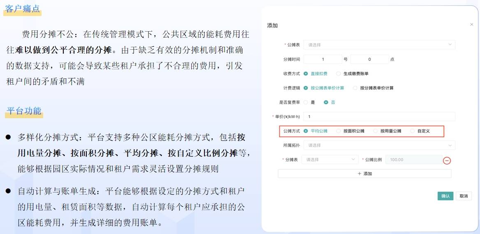
Task: Select 否 for 是否复费率
Action: [329, 102]
